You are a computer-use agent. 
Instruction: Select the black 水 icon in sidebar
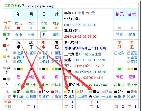[5, 79]
